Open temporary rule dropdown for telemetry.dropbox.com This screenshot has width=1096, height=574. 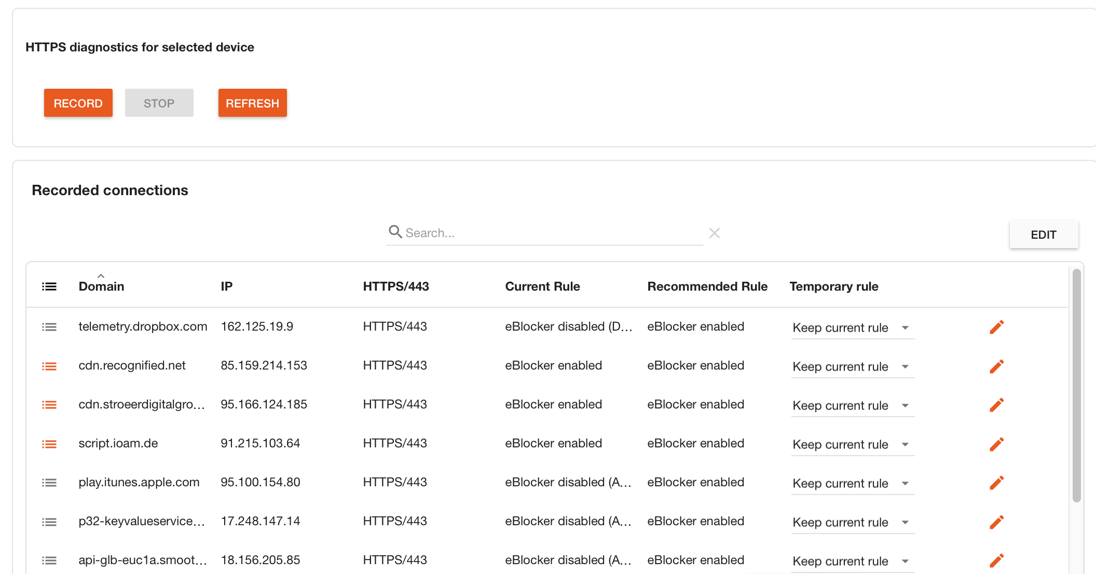[x=853, y=328]
